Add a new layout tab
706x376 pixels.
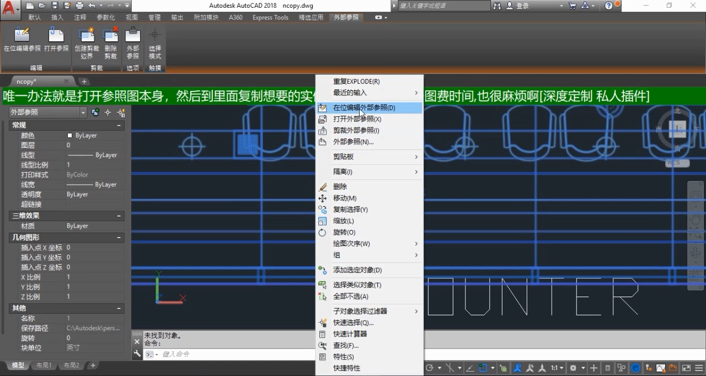93,366
